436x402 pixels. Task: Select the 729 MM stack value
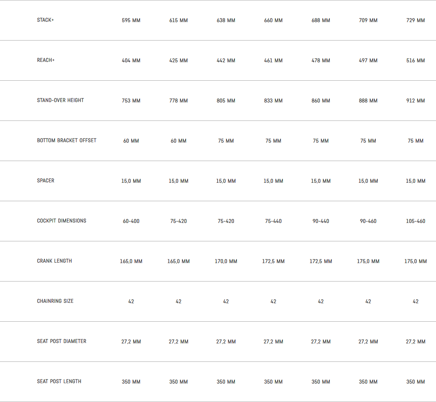[416, 20]
